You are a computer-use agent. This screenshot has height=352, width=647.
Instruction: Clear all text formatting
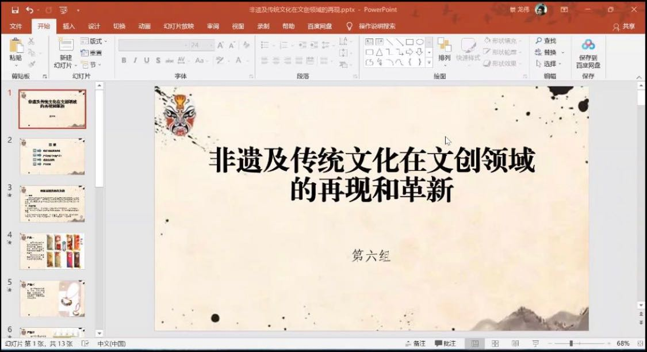click(246, 45)
